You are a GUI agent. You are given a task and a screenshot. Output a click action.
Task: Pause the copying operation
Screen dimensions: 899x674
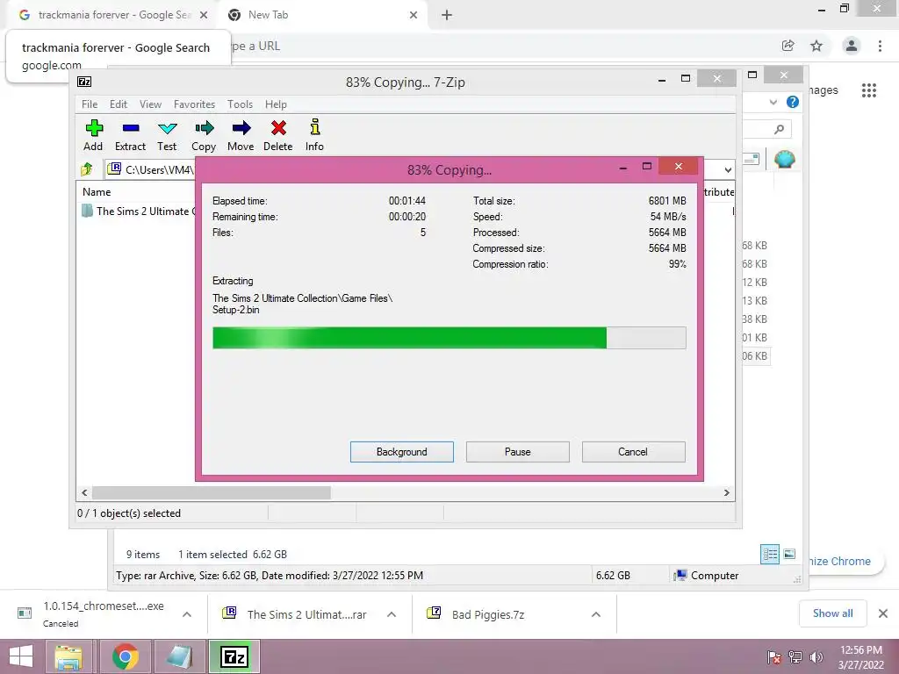(518, 452)
